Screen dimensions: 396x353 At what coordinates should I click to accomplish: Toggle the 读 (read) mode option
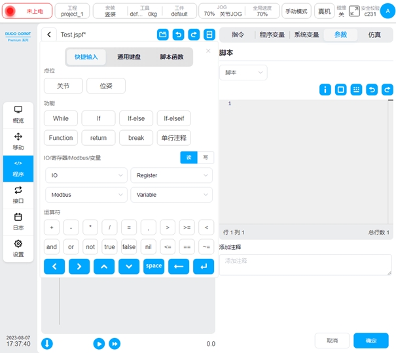pyautogui.click(x=189, y=158)
